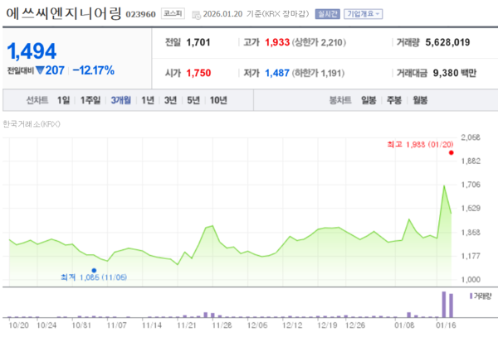Click the 12/05 date axis label
The image size is (498, 337).
point(257,325)
